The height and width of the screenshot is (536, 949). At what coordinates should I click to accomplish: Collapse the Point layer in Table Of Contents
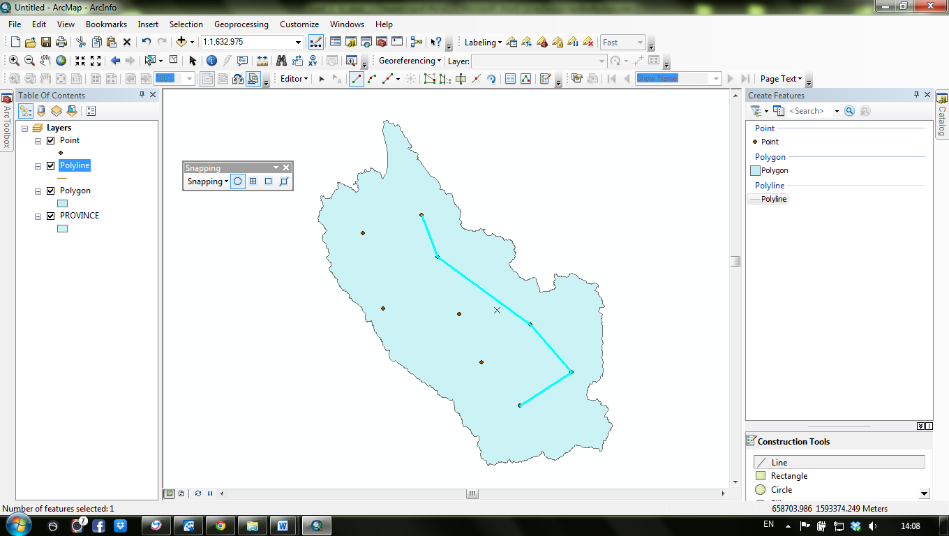click(x=39, y=140)
